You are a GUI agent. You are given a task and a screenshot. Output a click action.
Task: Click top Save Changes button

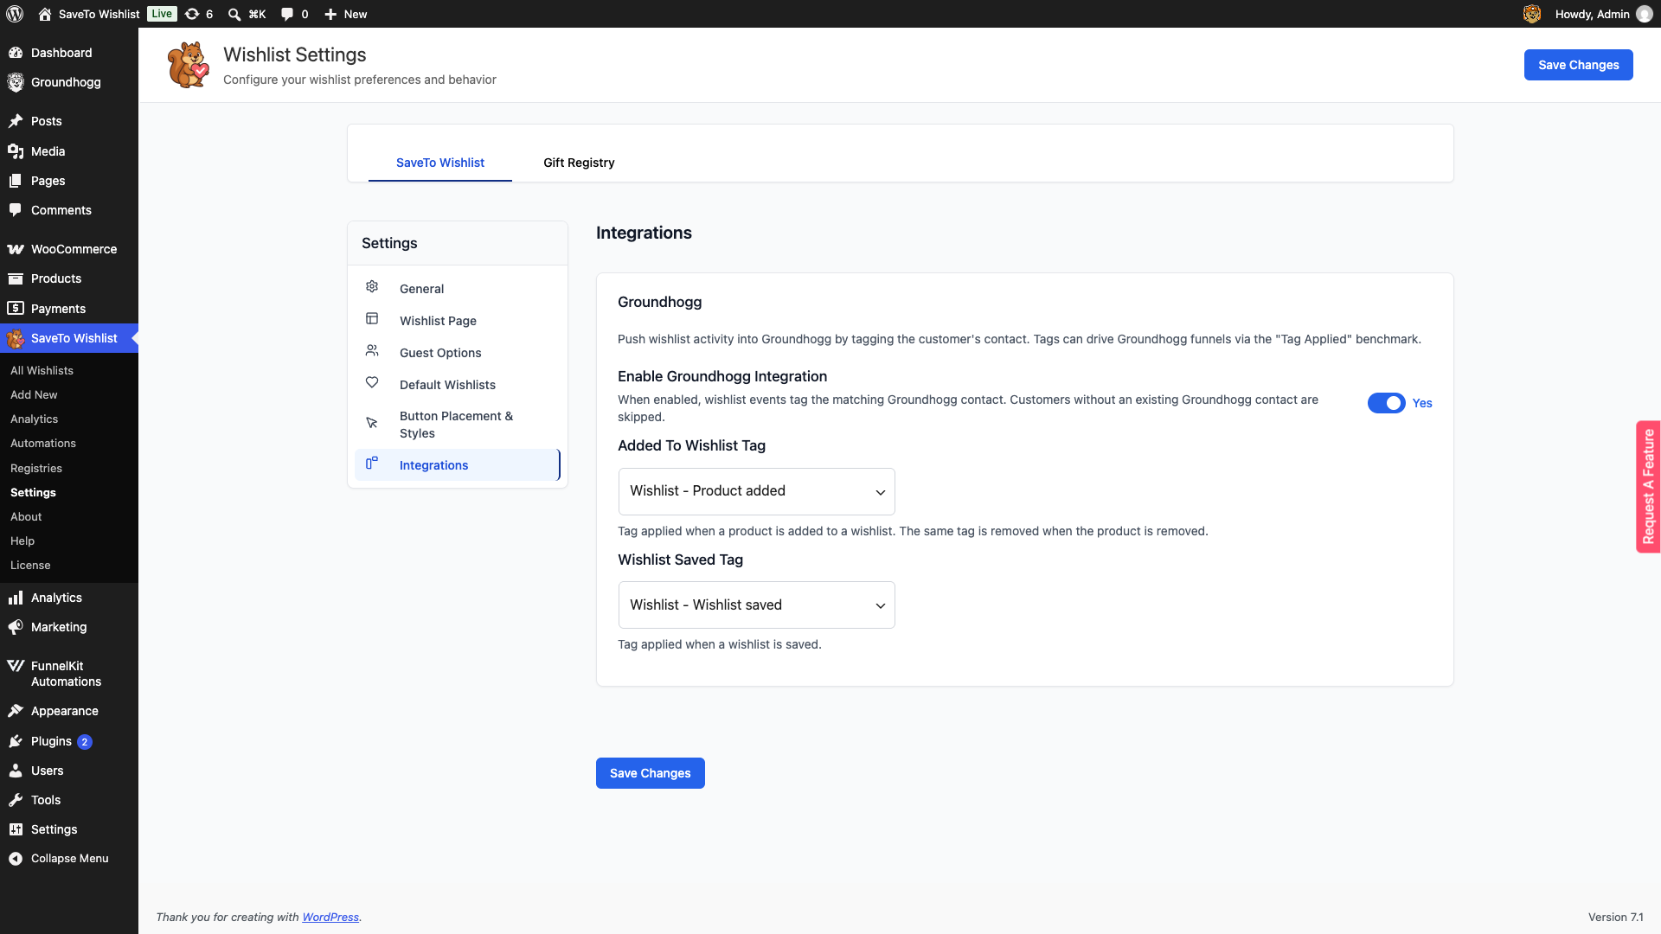pos(1578,65)
